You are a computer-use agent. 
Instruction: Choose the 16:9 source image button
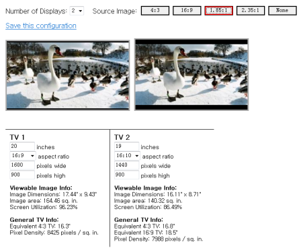point(187,11)
